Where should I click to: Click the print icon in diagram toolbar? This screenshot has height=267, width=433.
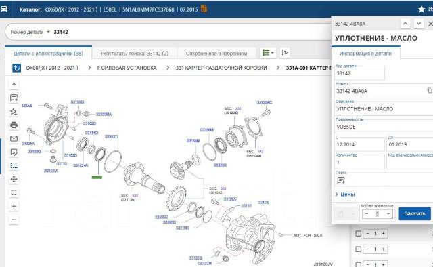coord(14,125)
